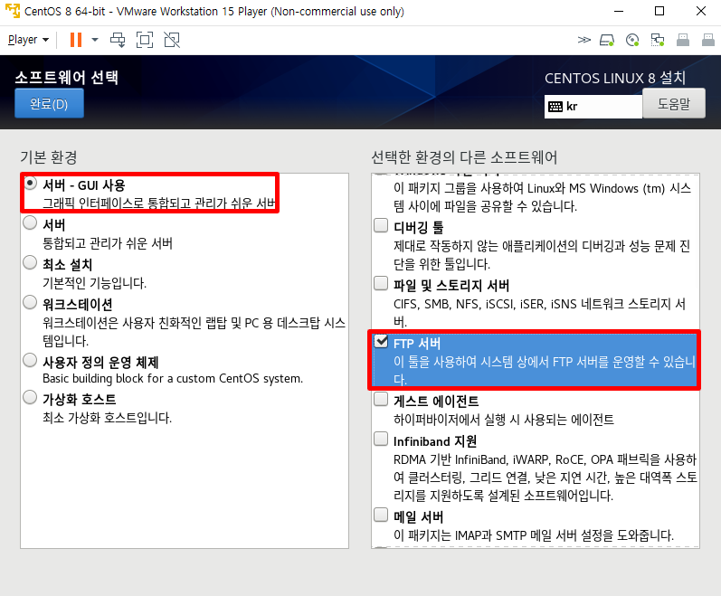
Task: Check the 파일 및 스토리지 서버 checkbox
Action: click(381, 283)
